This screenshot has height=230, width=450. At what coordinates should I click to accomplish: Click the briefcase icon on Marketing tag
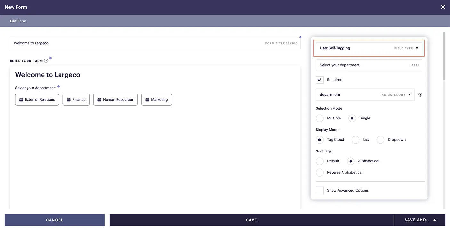147,100
